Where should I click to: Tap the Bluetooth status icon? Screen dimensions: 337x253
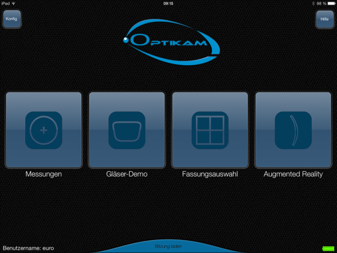click(313, 3)
